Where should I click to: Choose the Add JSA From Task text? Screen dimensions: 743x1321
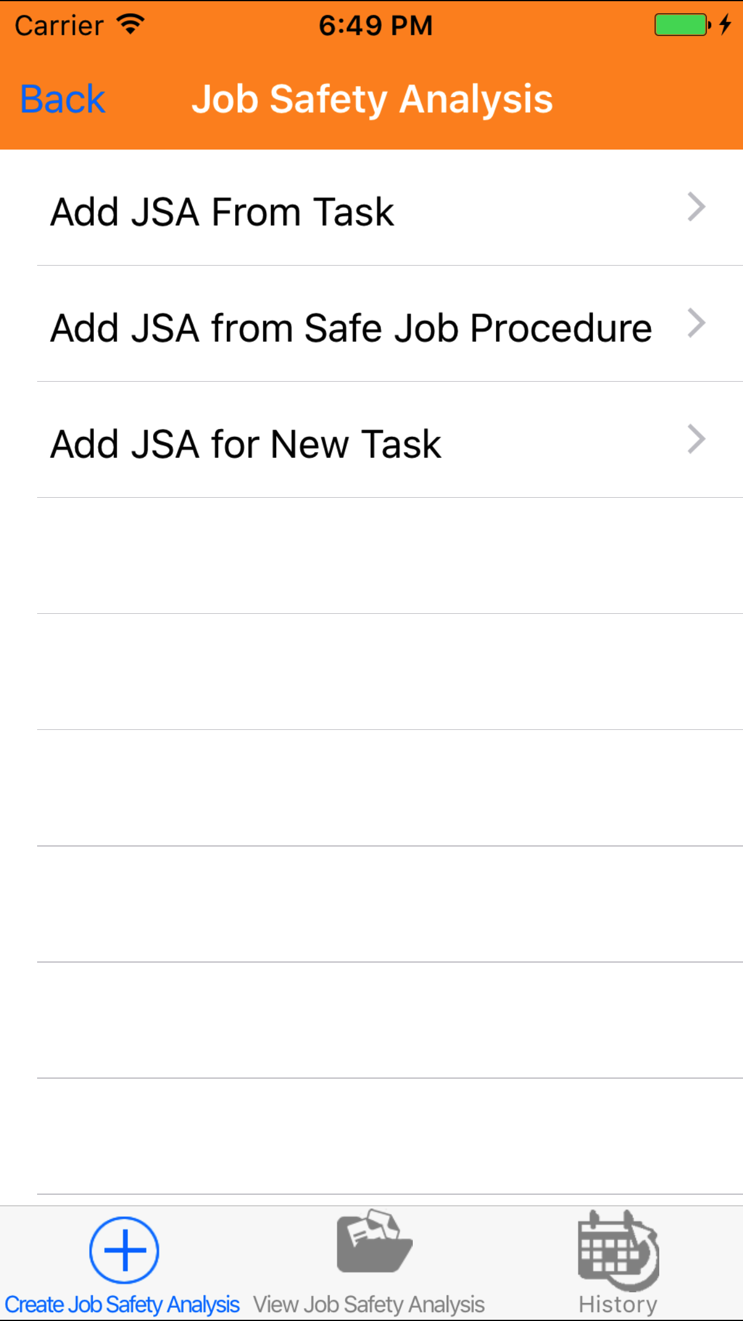coord(222,212)
